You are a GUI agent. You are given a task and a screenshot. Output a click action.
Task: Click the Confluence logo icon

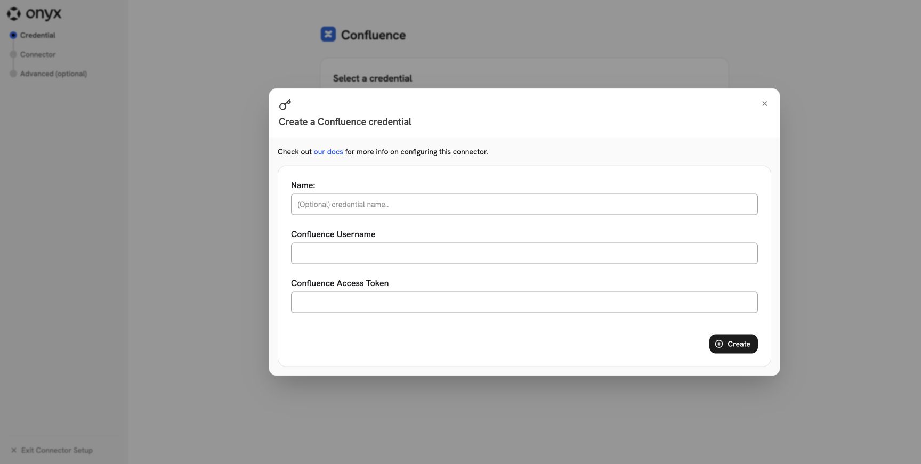pyautogui.click(x=328, y=35)
